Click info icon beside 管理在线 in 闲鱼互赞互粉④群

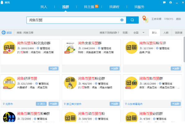(96, 84)
